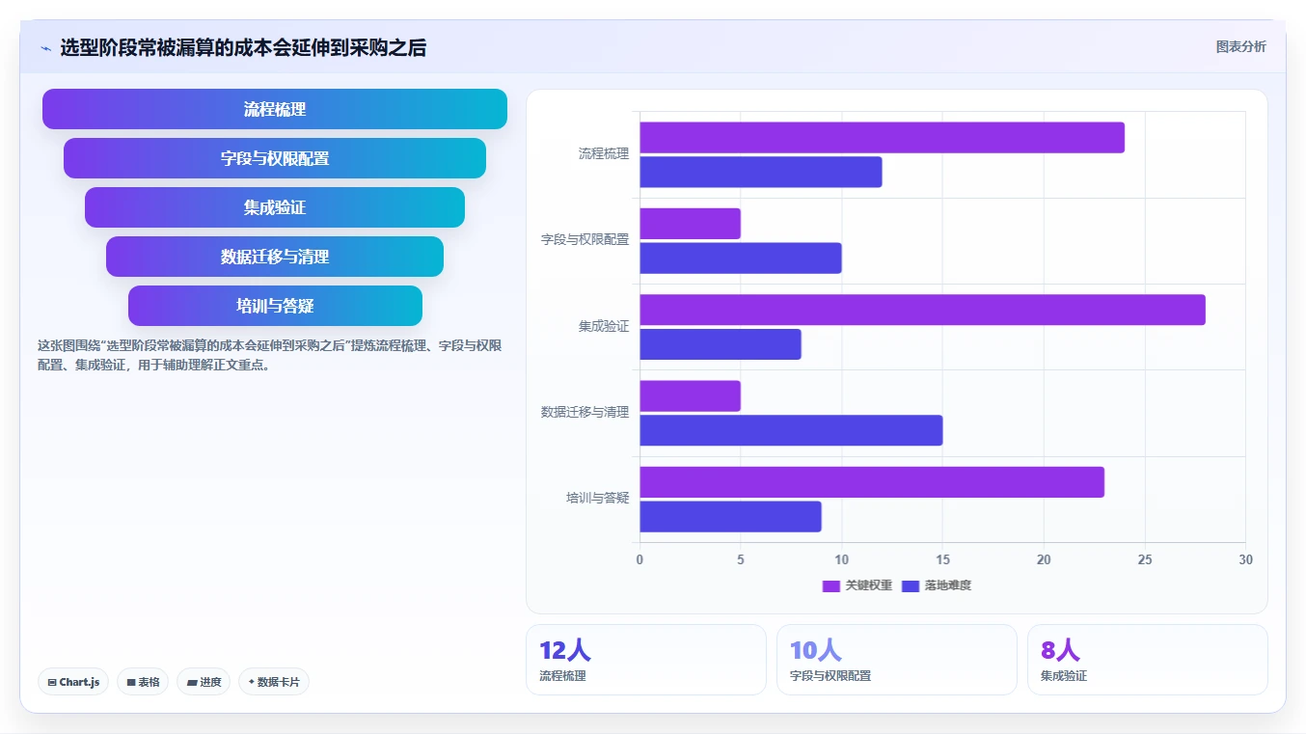This screenshot has height=734, width=1306.
Task: Select the 流程梳理 funnel stage
Action: click(275, 109)
